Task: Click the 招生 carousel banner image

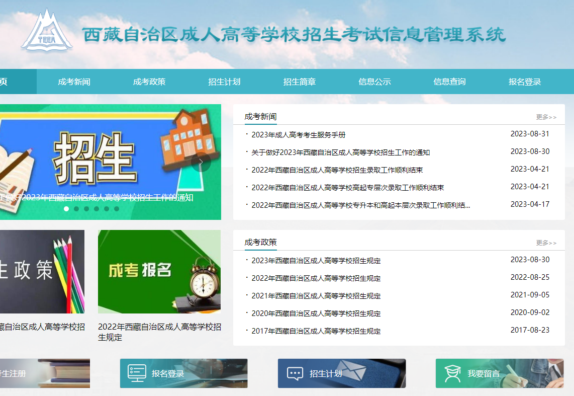Action: (111, 162)
